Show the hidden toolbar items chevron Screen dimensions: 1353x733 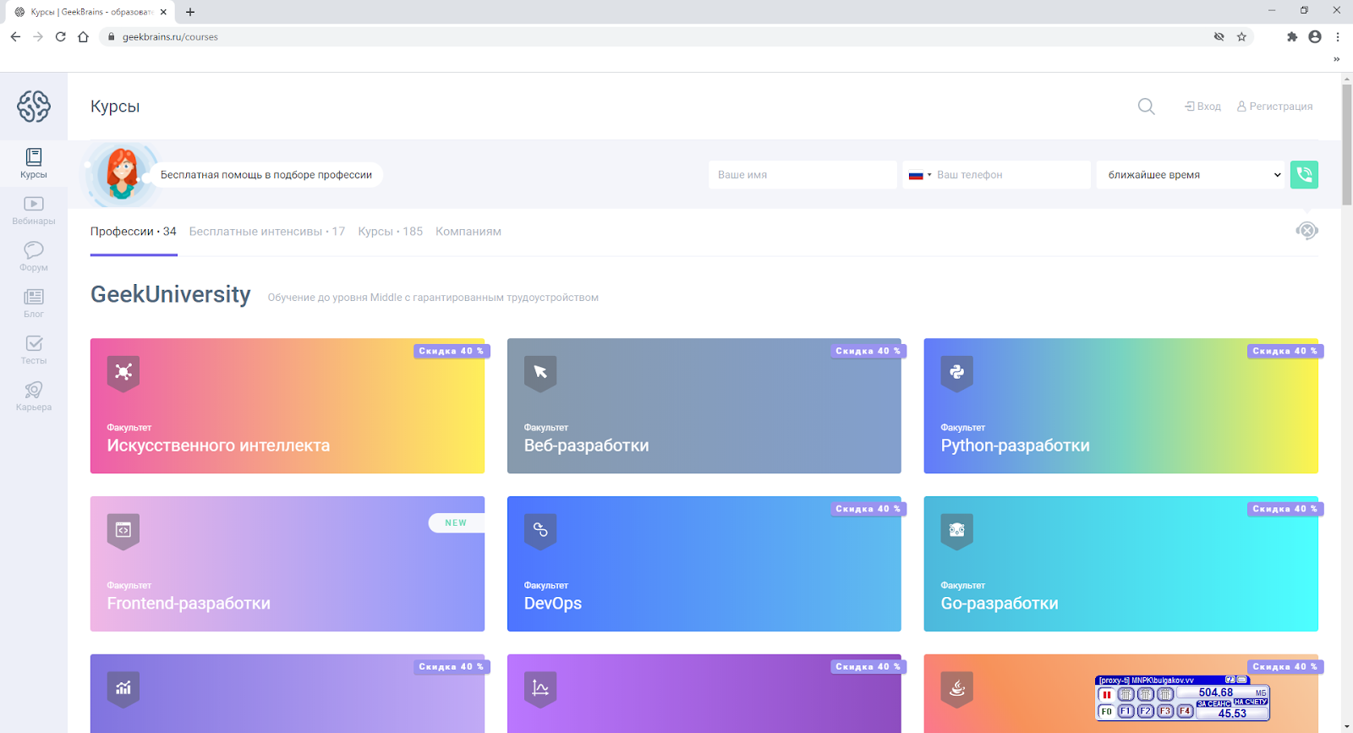point(1336,59)
